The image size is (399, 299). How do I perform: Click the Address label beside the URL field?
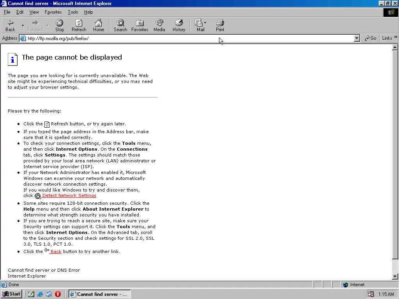[9, 38]
